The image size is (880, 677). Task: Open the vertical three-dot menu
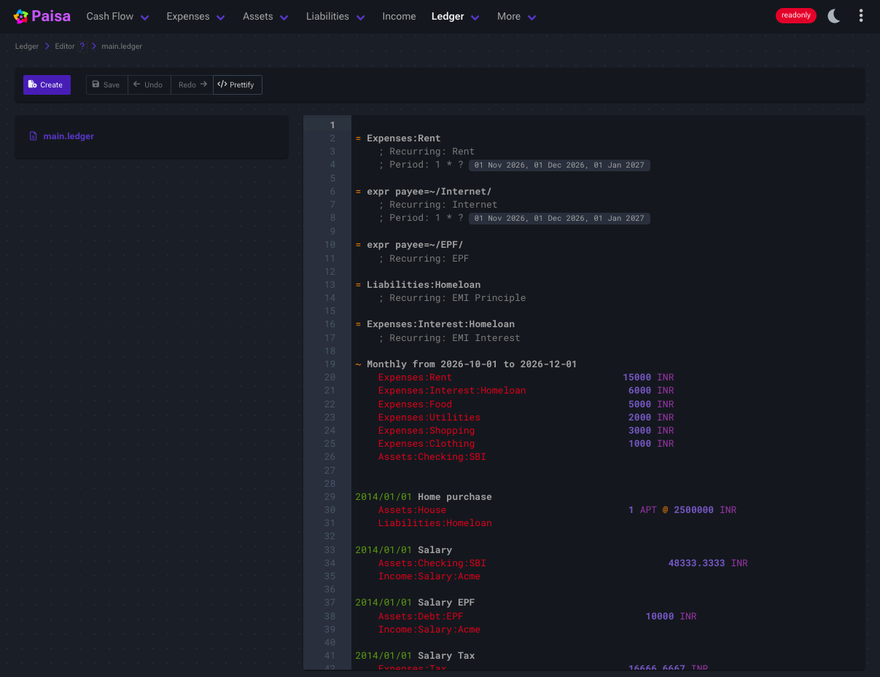(x=861, y=16)
